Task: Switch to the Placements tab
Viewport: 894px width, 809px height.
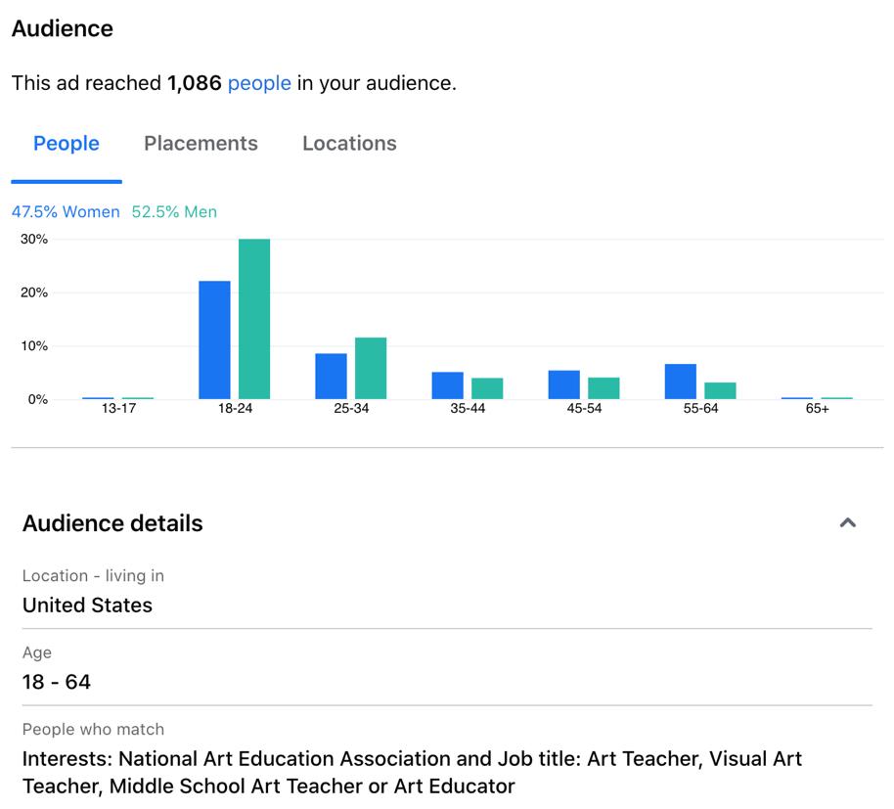Action: [x=201, y=143]
